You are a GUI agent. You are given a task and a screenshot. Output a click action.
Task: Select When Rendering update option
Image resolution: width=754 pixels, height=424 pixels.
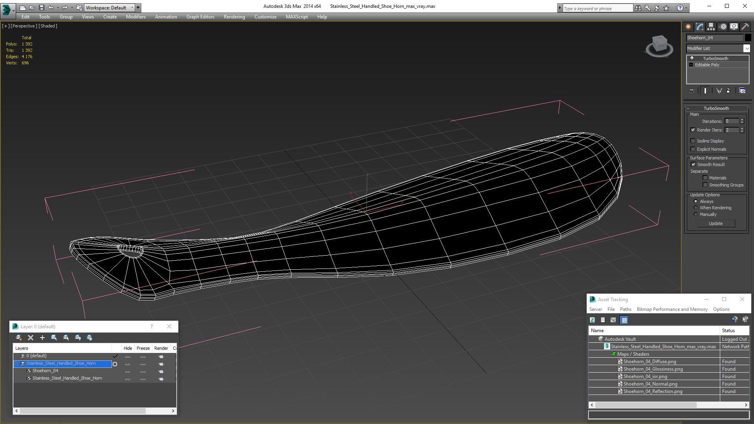696,208
